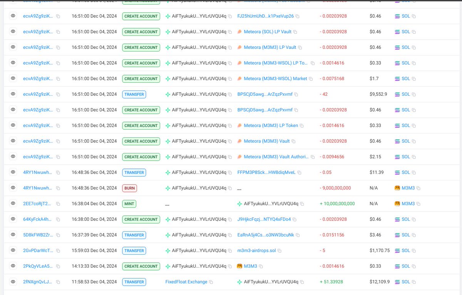Copy the FJ25hUmUhD...k1PxeVup26 address
The width and height of the screenshot is (462, 295).
[298, 16]
